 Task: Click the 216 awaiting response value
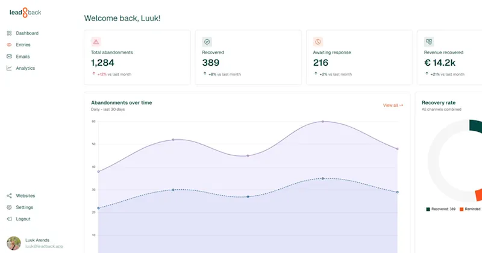tap(321, 63)
